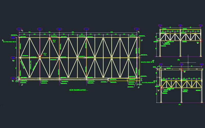
Task: Click green reference text left of plan's top
Action: [x=10, y=41]
